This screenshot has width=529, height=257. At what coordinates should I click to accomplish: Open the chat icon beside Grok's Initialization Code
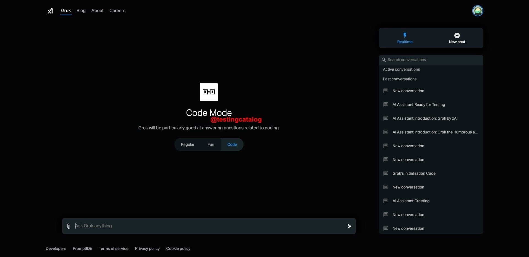(x=385, y=173)
